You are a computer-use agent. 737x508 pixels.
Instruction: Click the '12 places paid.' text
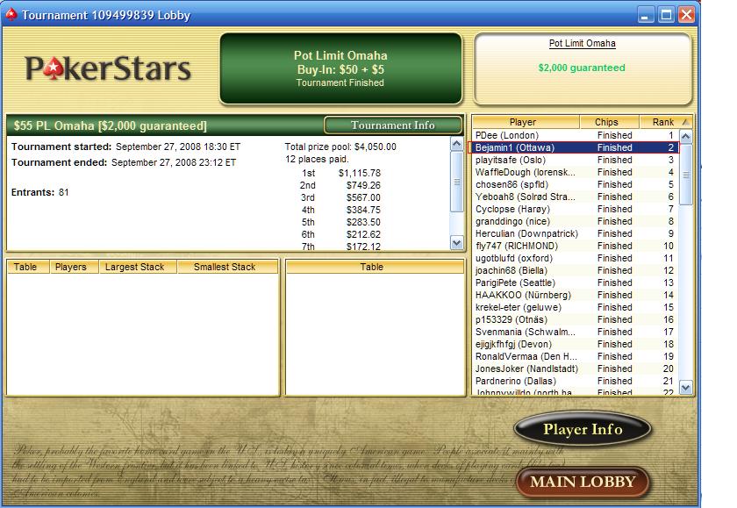point(317,159)
